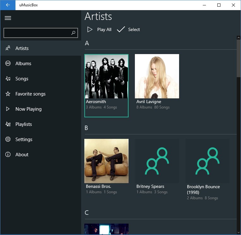Viewport: 241px width, 235px height.
Task: Click the Artists people icon in sidebar
Action: (x=8, y=48)
